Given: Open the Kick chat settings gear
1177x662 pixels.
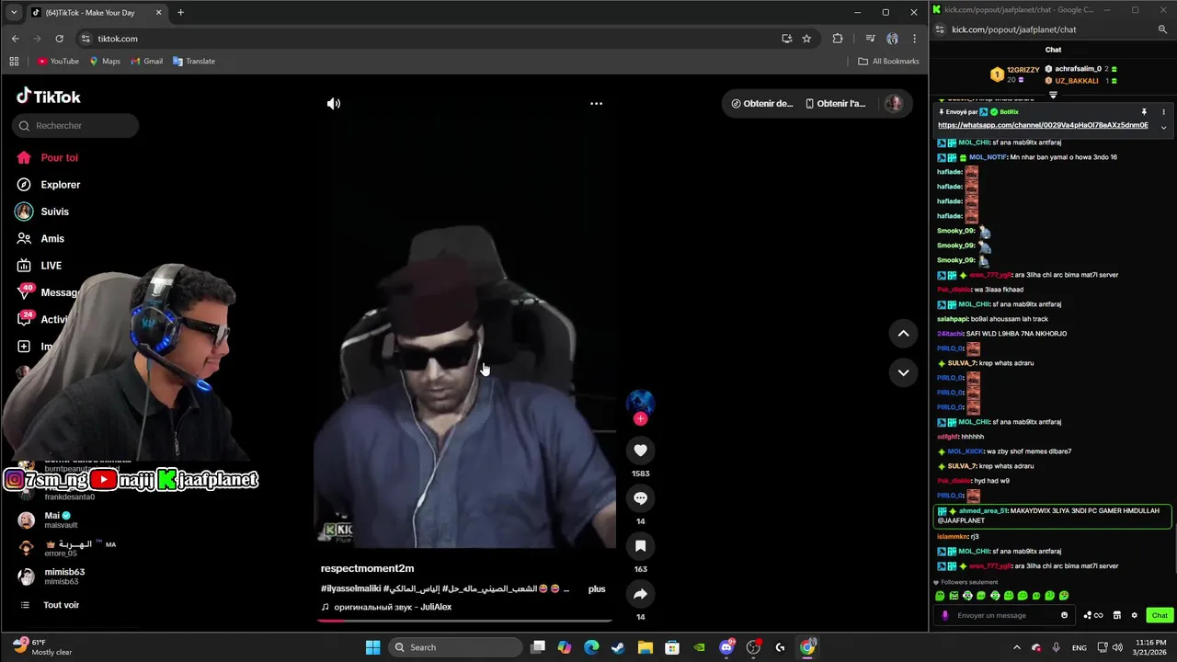Looking at the screenshot, I should 1134,615.
